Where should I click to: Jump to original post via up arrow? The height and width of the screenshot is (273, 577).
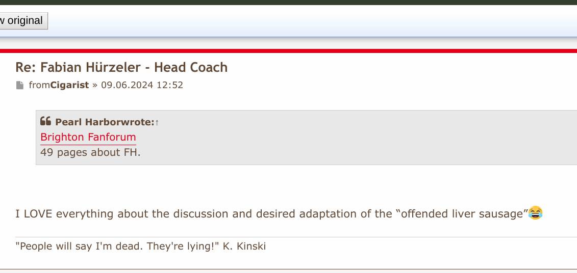(157, 122)
